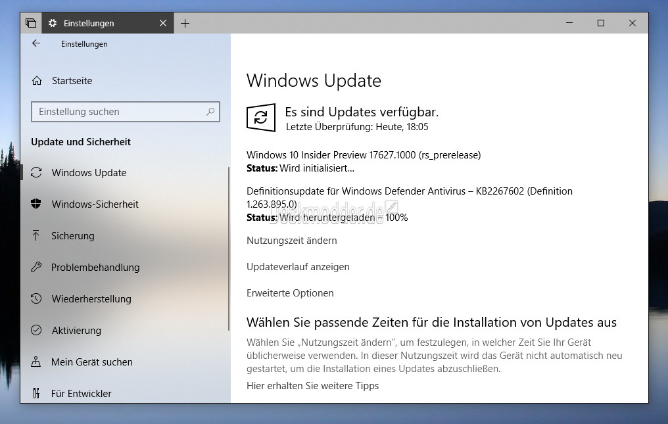This screenshot has width=668, height=424.
Task: Open Sicherung settings
Action: [x=73, y=235]
